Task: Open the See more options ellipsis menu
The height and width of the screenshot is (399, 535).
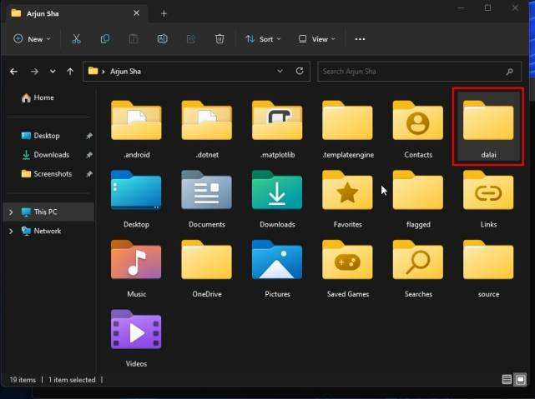Action: click(x=360, y=39)
